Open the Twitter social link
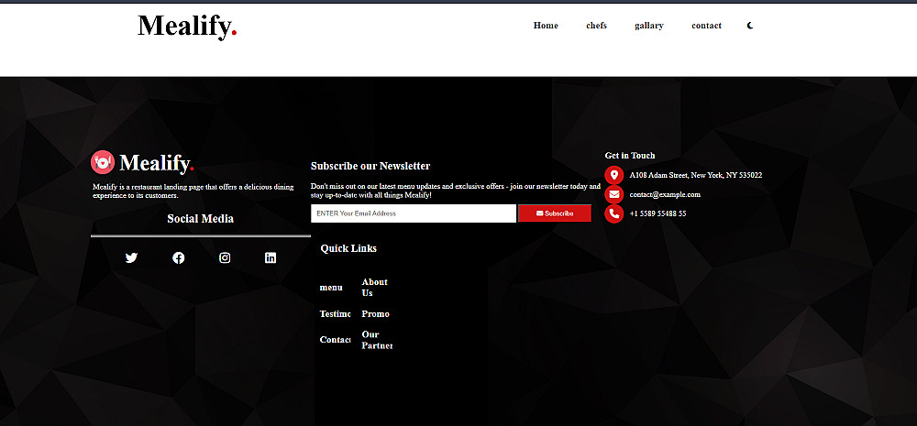Screen dimensions: 917x426 pyautogui.click(x=131, y=257)
